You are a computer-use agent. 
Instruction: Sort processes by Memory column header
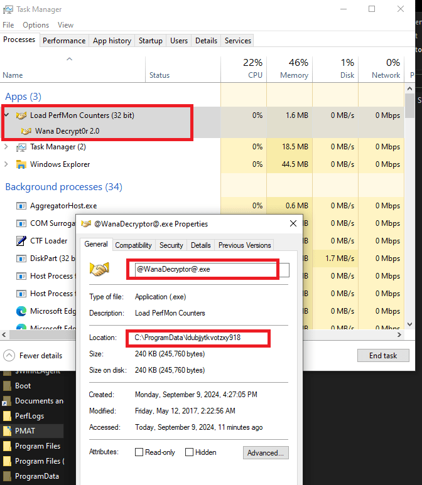[x=289, y=69]
